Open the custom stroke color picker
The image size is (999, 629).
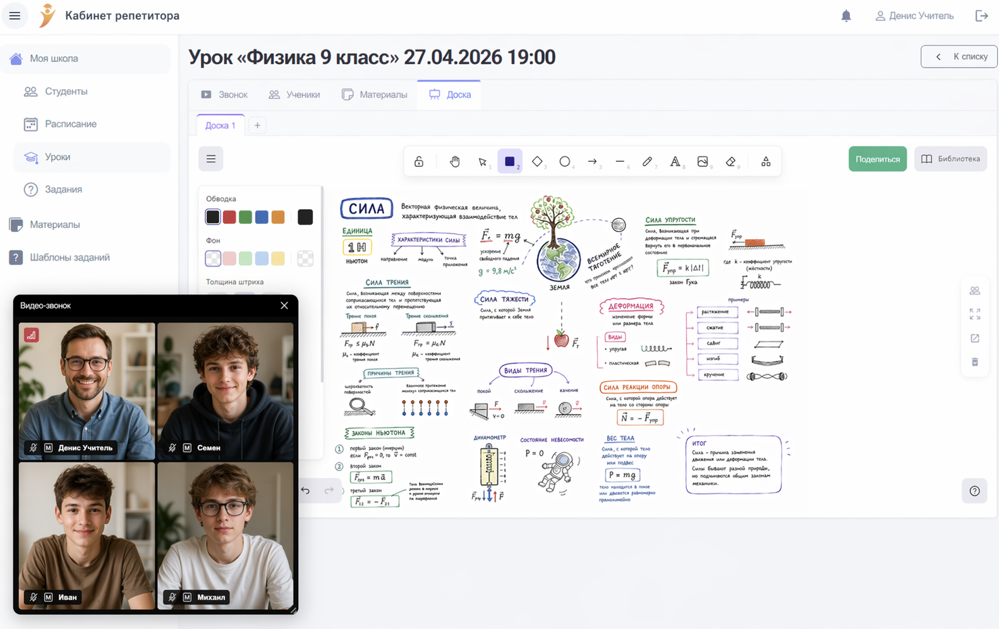click(305, 217)
